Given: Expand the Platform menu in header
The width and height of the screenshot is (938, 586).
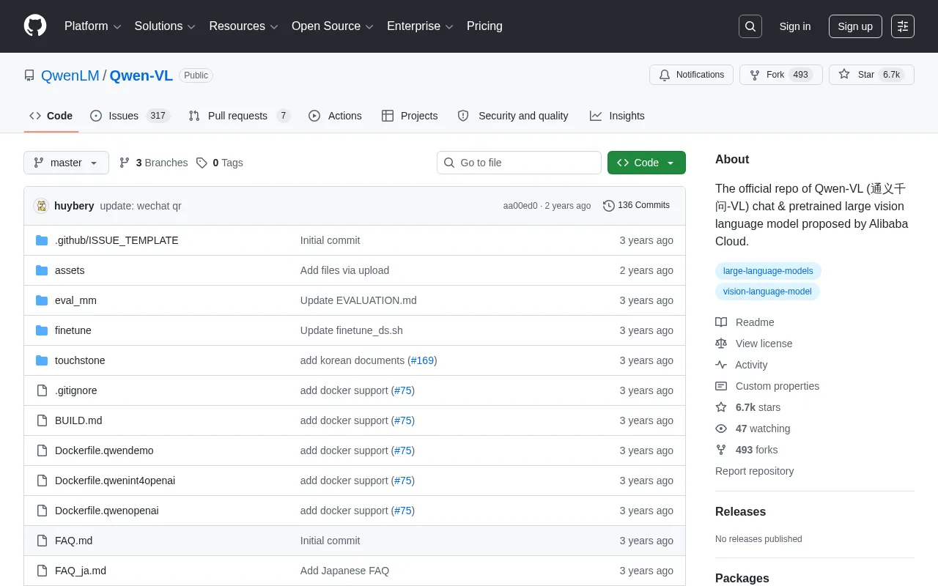Looking at the screenshot, I should click(93, 26).
